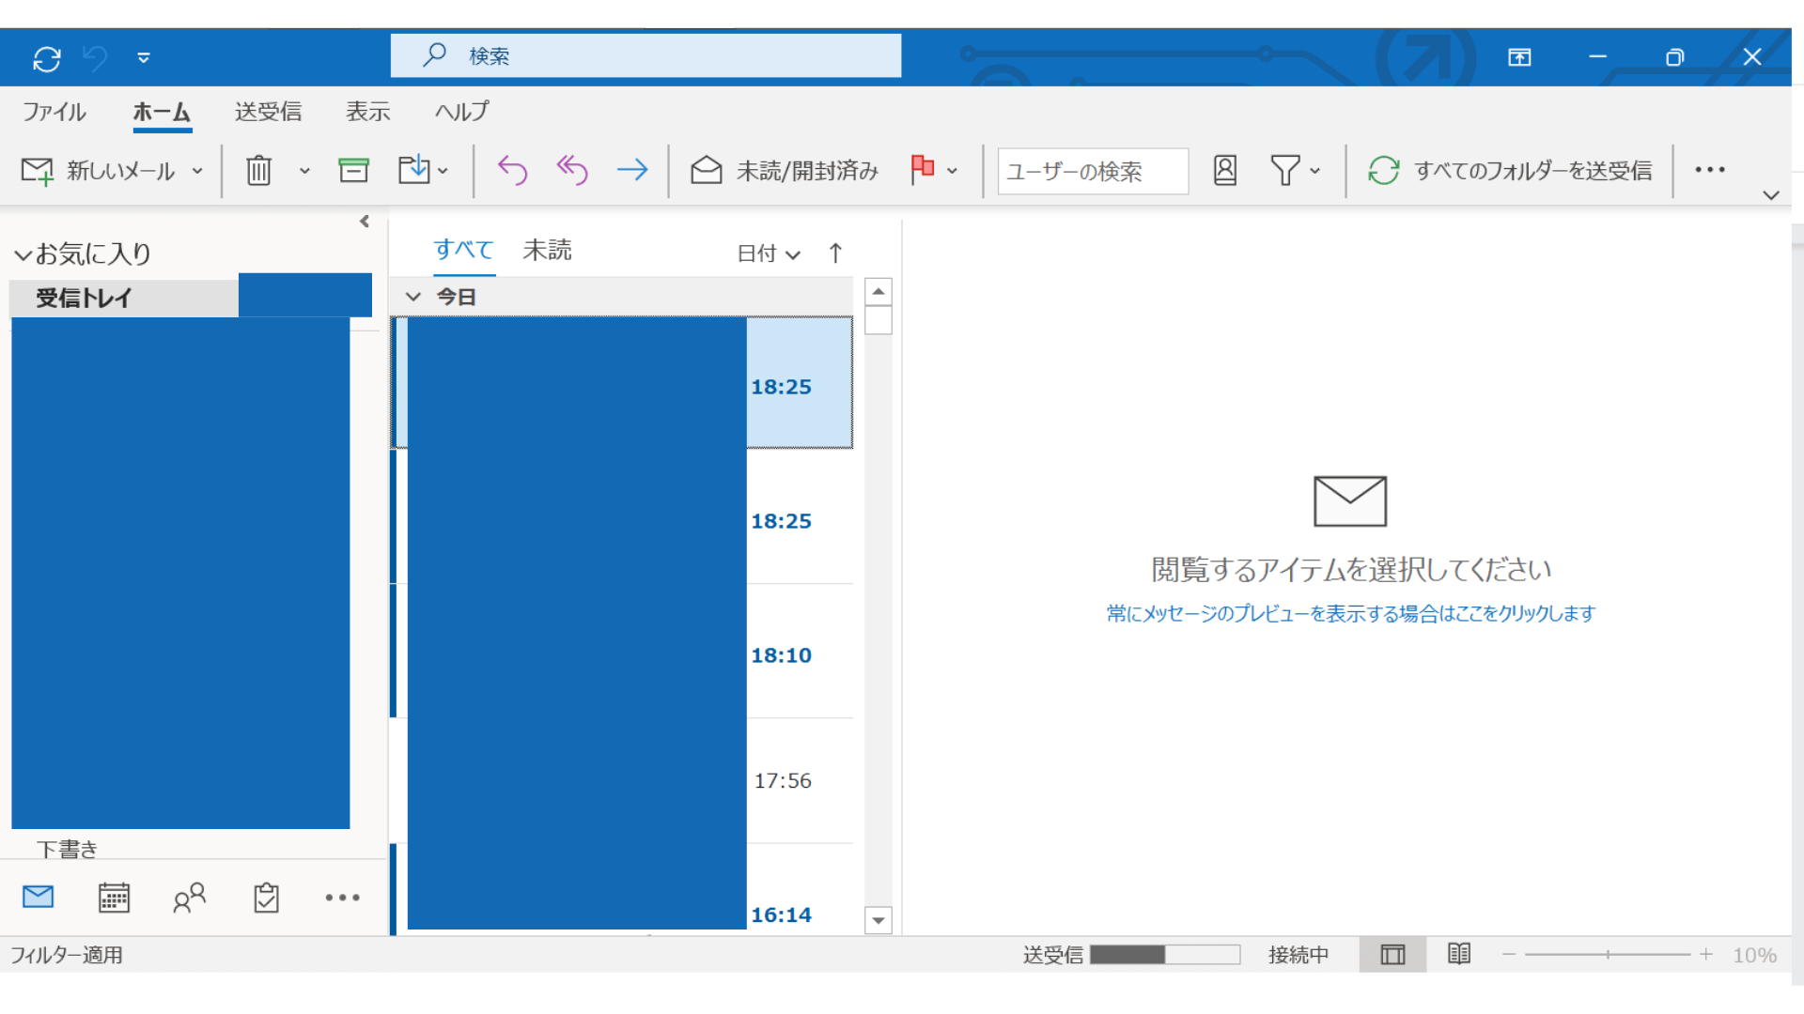Collapse the お気に入り section

click(23, 253)
